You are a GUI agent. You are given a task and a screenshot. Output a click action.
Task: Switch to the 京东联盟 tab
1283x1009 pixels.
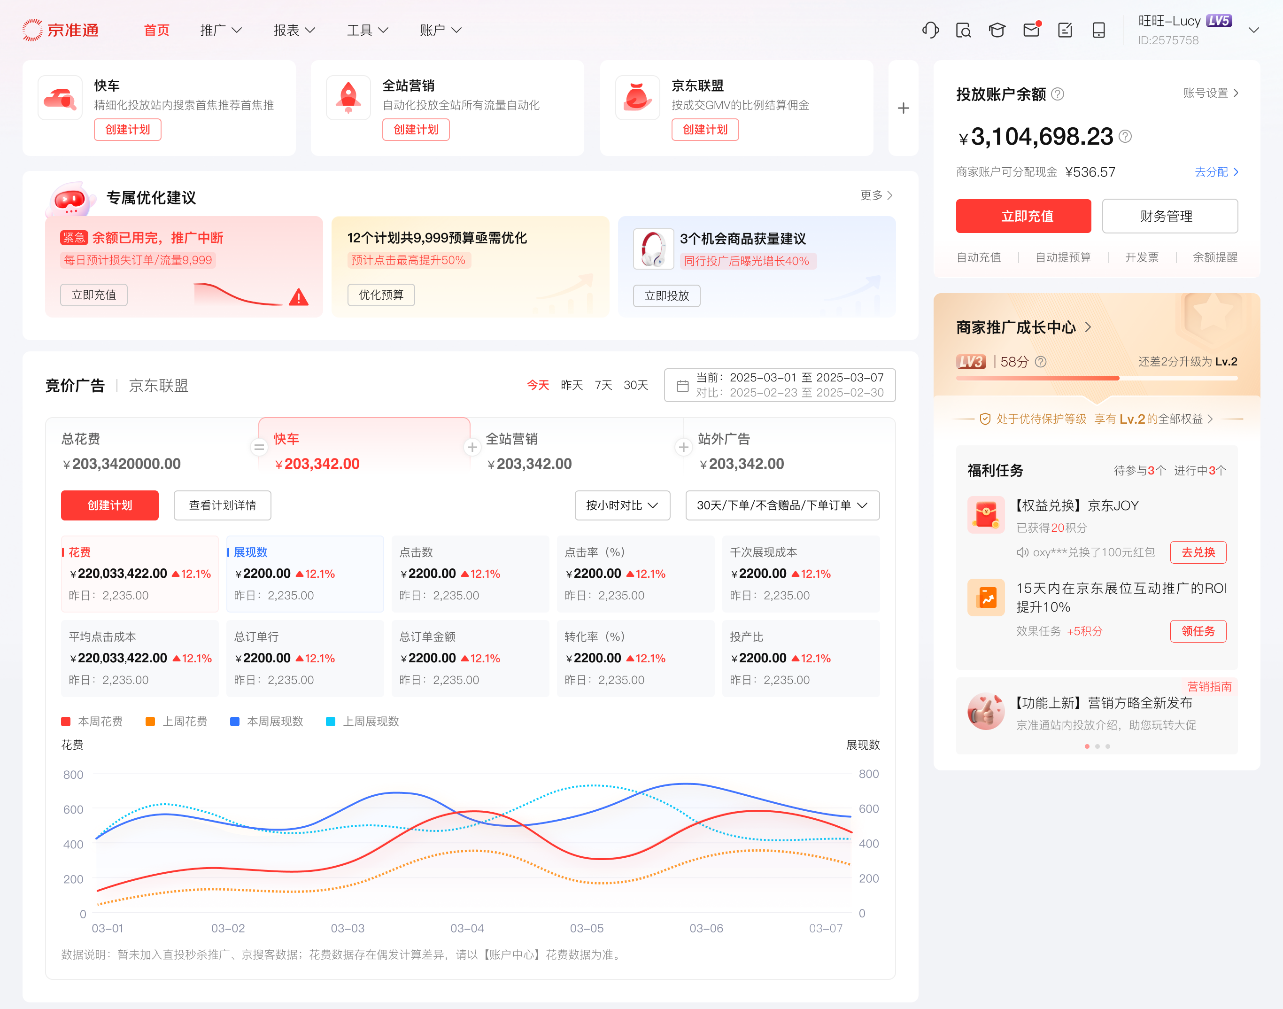click(158, 386)
